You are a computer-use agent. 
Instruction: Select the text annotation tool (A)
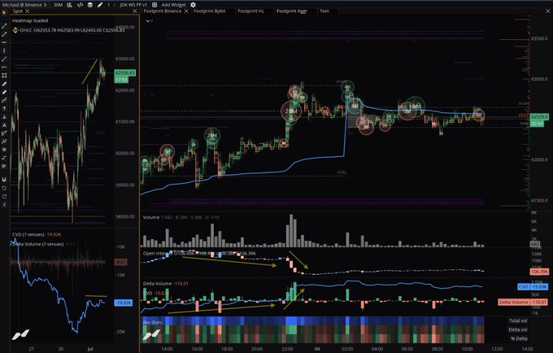pyautogui.click(x=4, y=125)
